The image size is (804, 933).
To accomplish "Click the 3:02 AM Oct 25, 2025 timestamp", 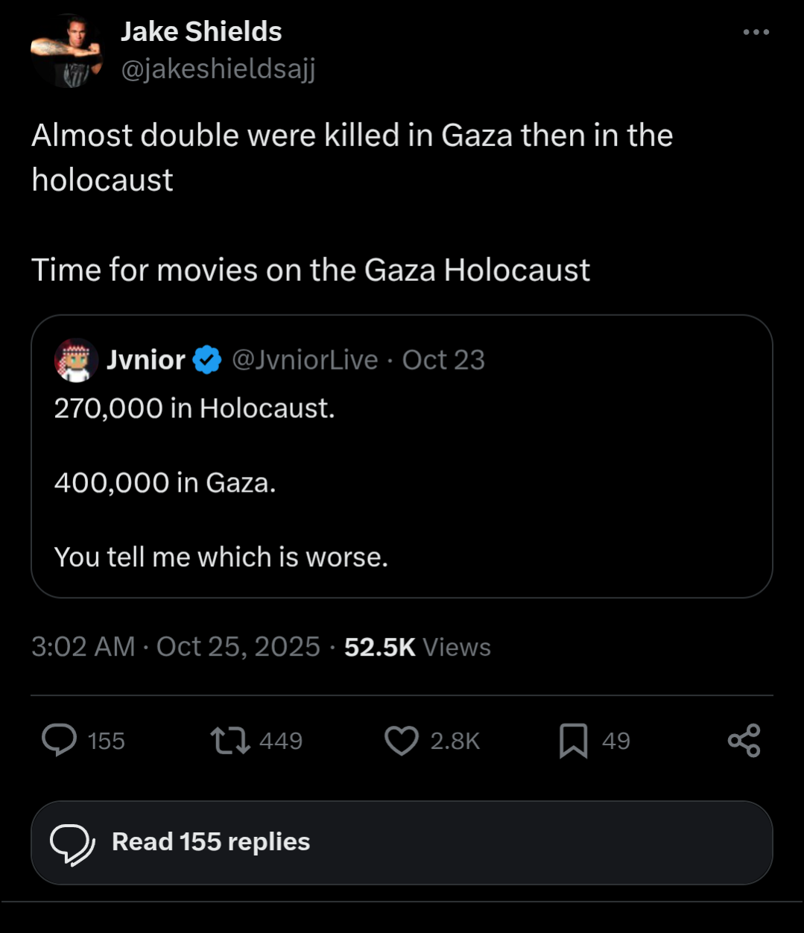I will point(176,647).
